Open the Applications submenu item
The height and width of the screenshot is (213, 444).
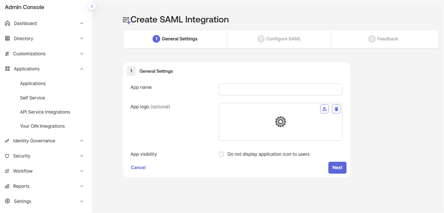32,83
